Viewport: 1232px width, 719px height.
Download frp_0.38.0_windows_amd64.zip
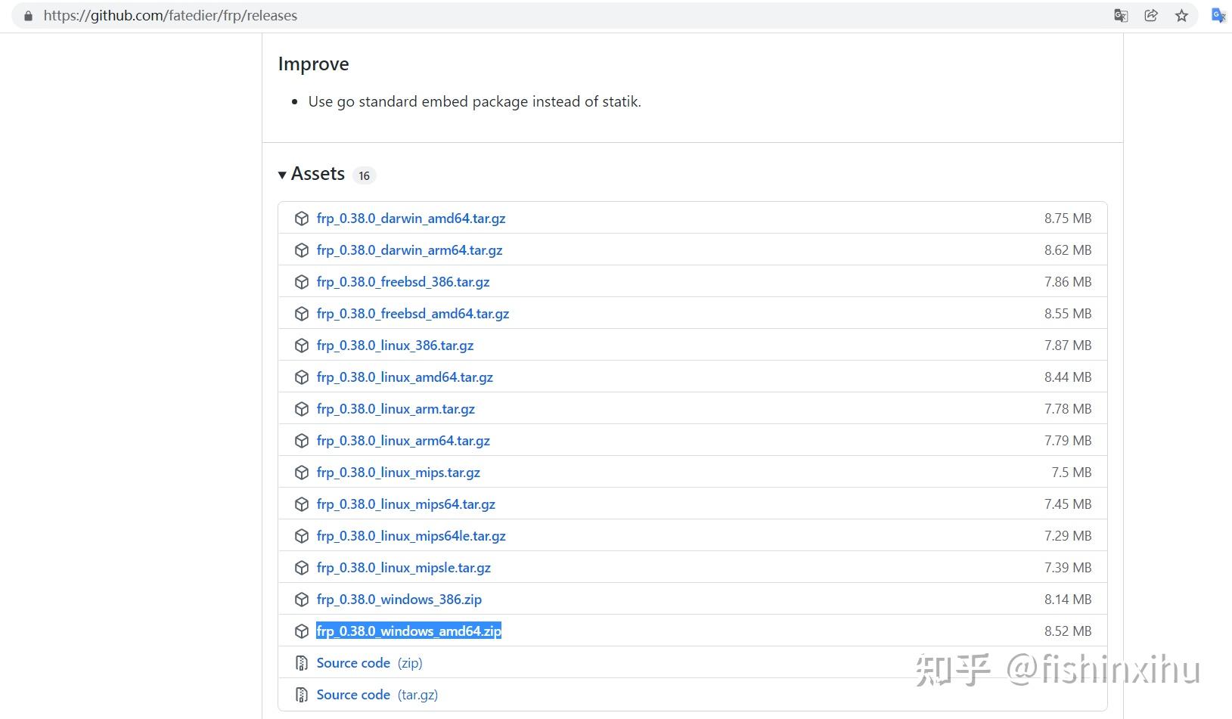408,631
